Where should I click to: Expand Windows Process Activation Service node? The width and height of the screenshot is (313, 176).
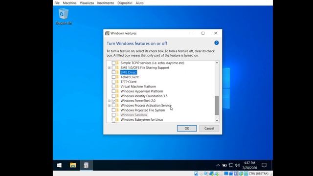click(109, 106)
